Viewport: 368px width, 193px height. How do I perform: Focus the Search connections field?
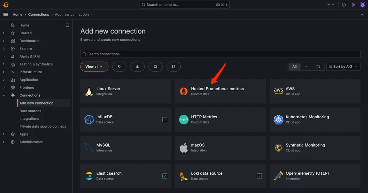point(220,54)
